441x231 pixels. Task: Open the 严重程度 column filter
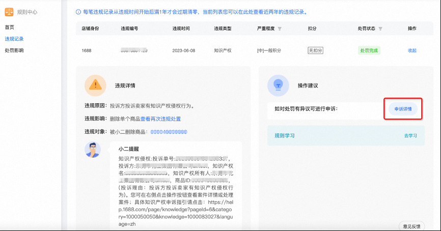[280, 28]
